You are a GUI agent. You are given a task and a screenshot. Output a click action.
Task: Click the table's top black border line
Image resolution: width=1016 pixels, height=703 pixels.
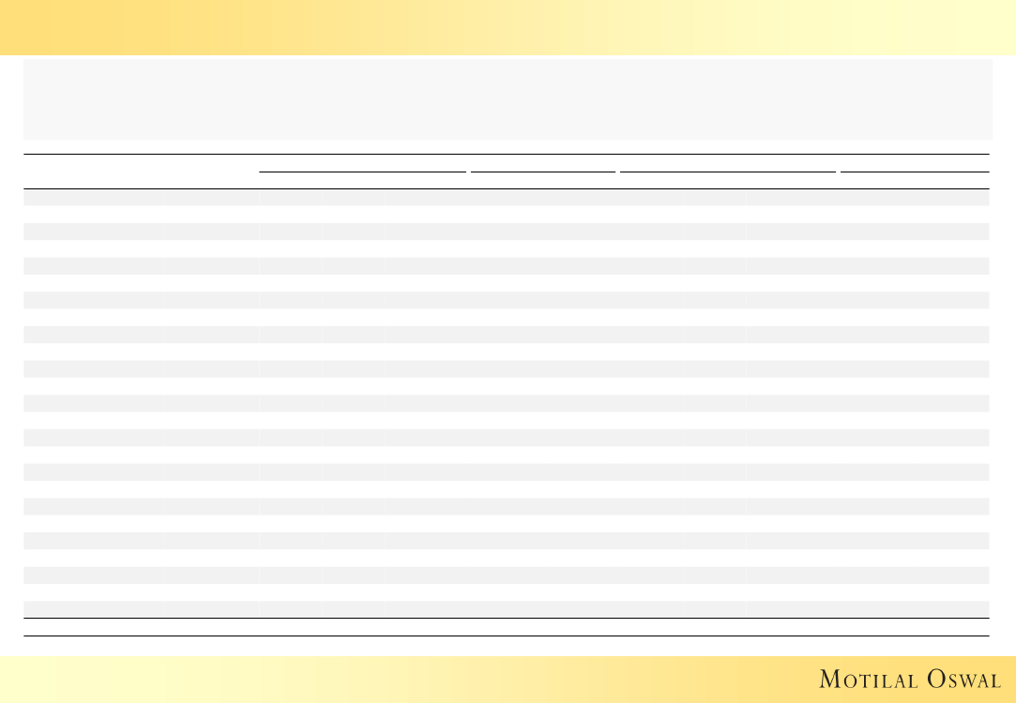[507, 154]
